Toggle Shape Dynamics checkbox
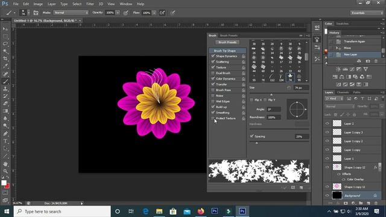386x217 pixels. tap(213, 56)
